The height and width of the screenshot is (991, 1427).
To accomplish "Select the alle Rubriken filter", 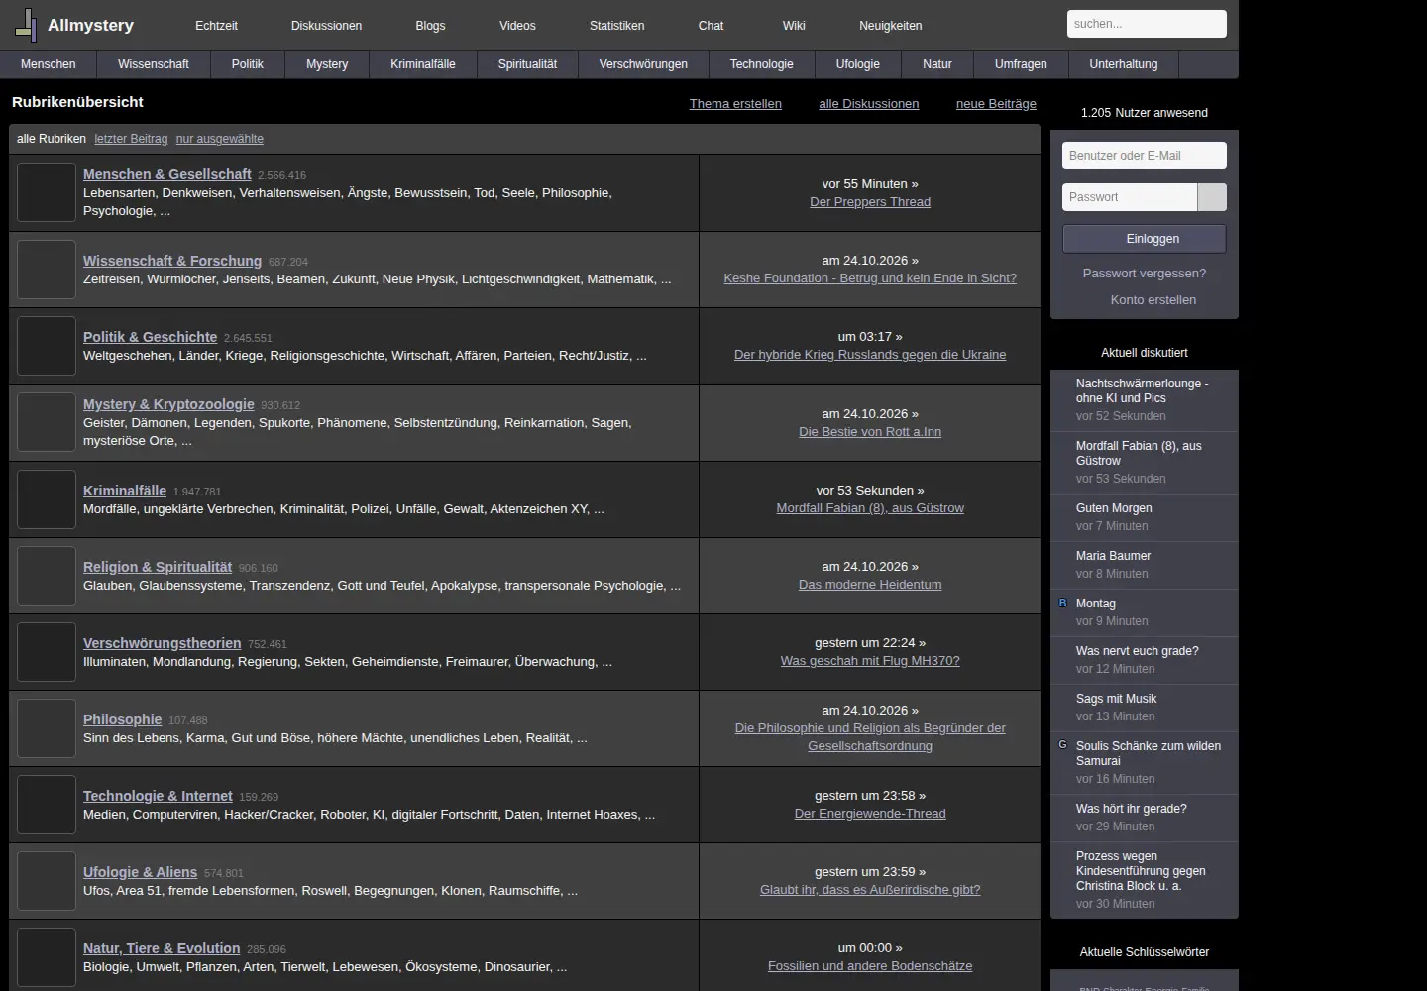I will (52, 139).
